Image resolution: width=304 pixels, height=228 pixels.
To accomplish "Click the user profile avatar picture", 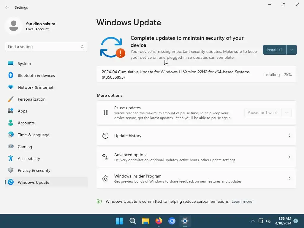I will point(14,26).
